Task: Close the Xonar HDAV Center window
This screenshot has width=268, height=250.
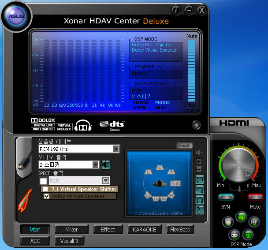Action: pos(202,10)
